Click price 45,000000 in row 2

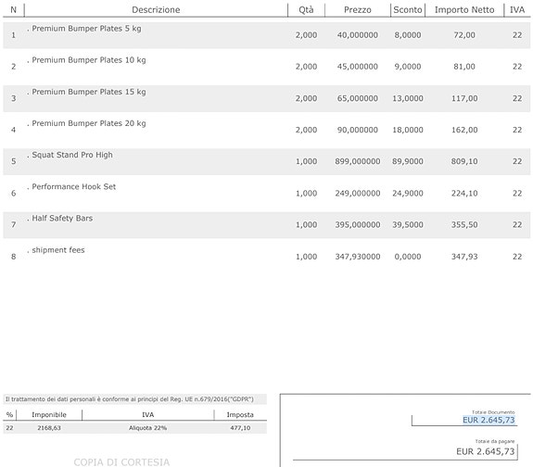pyautogui.click(x=357, y=67)
